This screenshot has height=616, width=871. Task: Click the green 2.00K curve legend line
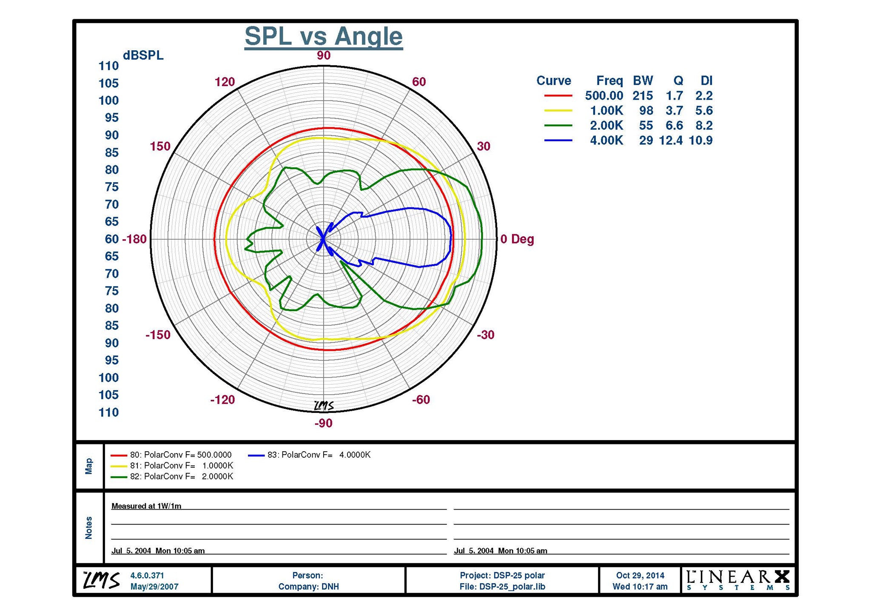pos(558,126)
